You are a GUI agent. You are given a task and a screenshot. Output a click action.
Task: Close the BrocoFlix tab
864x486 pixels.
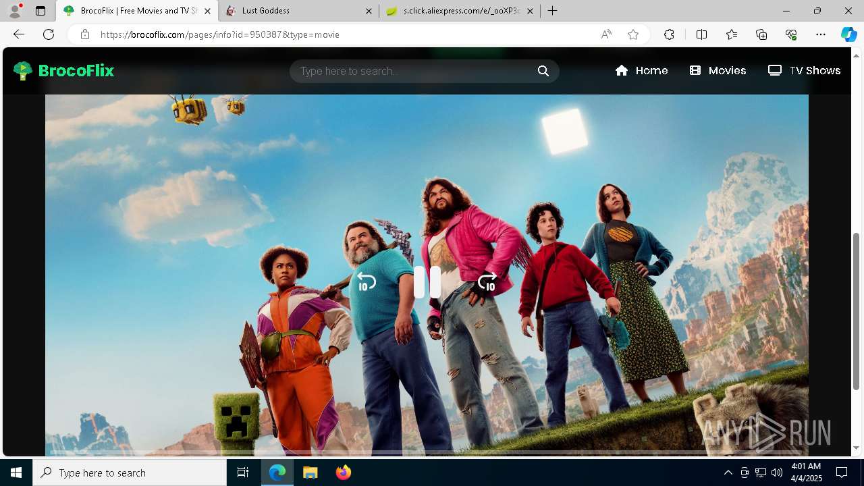tap(207, 11)
